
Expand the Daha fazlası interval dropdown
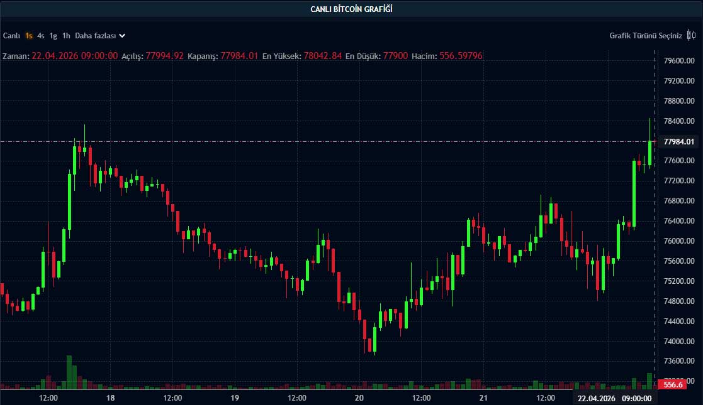(x=100, y=36)
